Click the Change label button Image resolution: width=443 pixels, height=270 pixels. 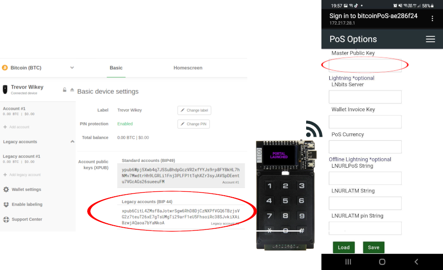tap(194, 110)
